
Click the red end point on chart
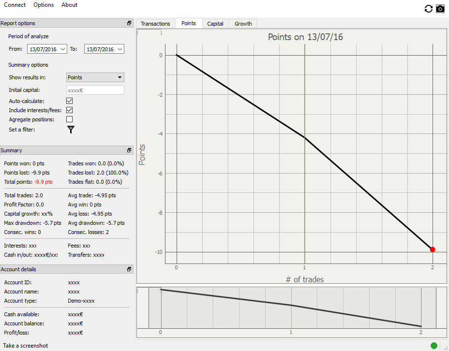[433, 249]
